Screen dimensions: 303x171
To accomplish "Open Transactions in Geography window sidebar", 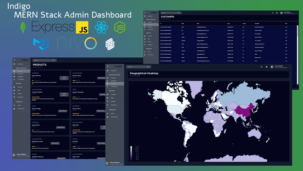I will pyautogui.click(x=115, y=87).
